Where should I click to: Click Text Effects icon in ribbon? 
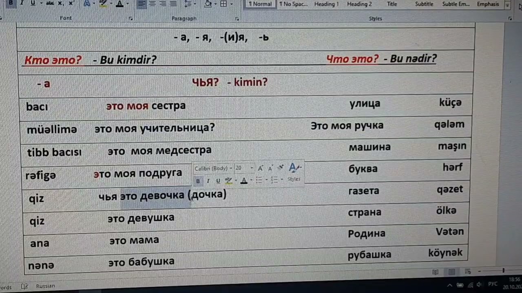coord(86,3)
